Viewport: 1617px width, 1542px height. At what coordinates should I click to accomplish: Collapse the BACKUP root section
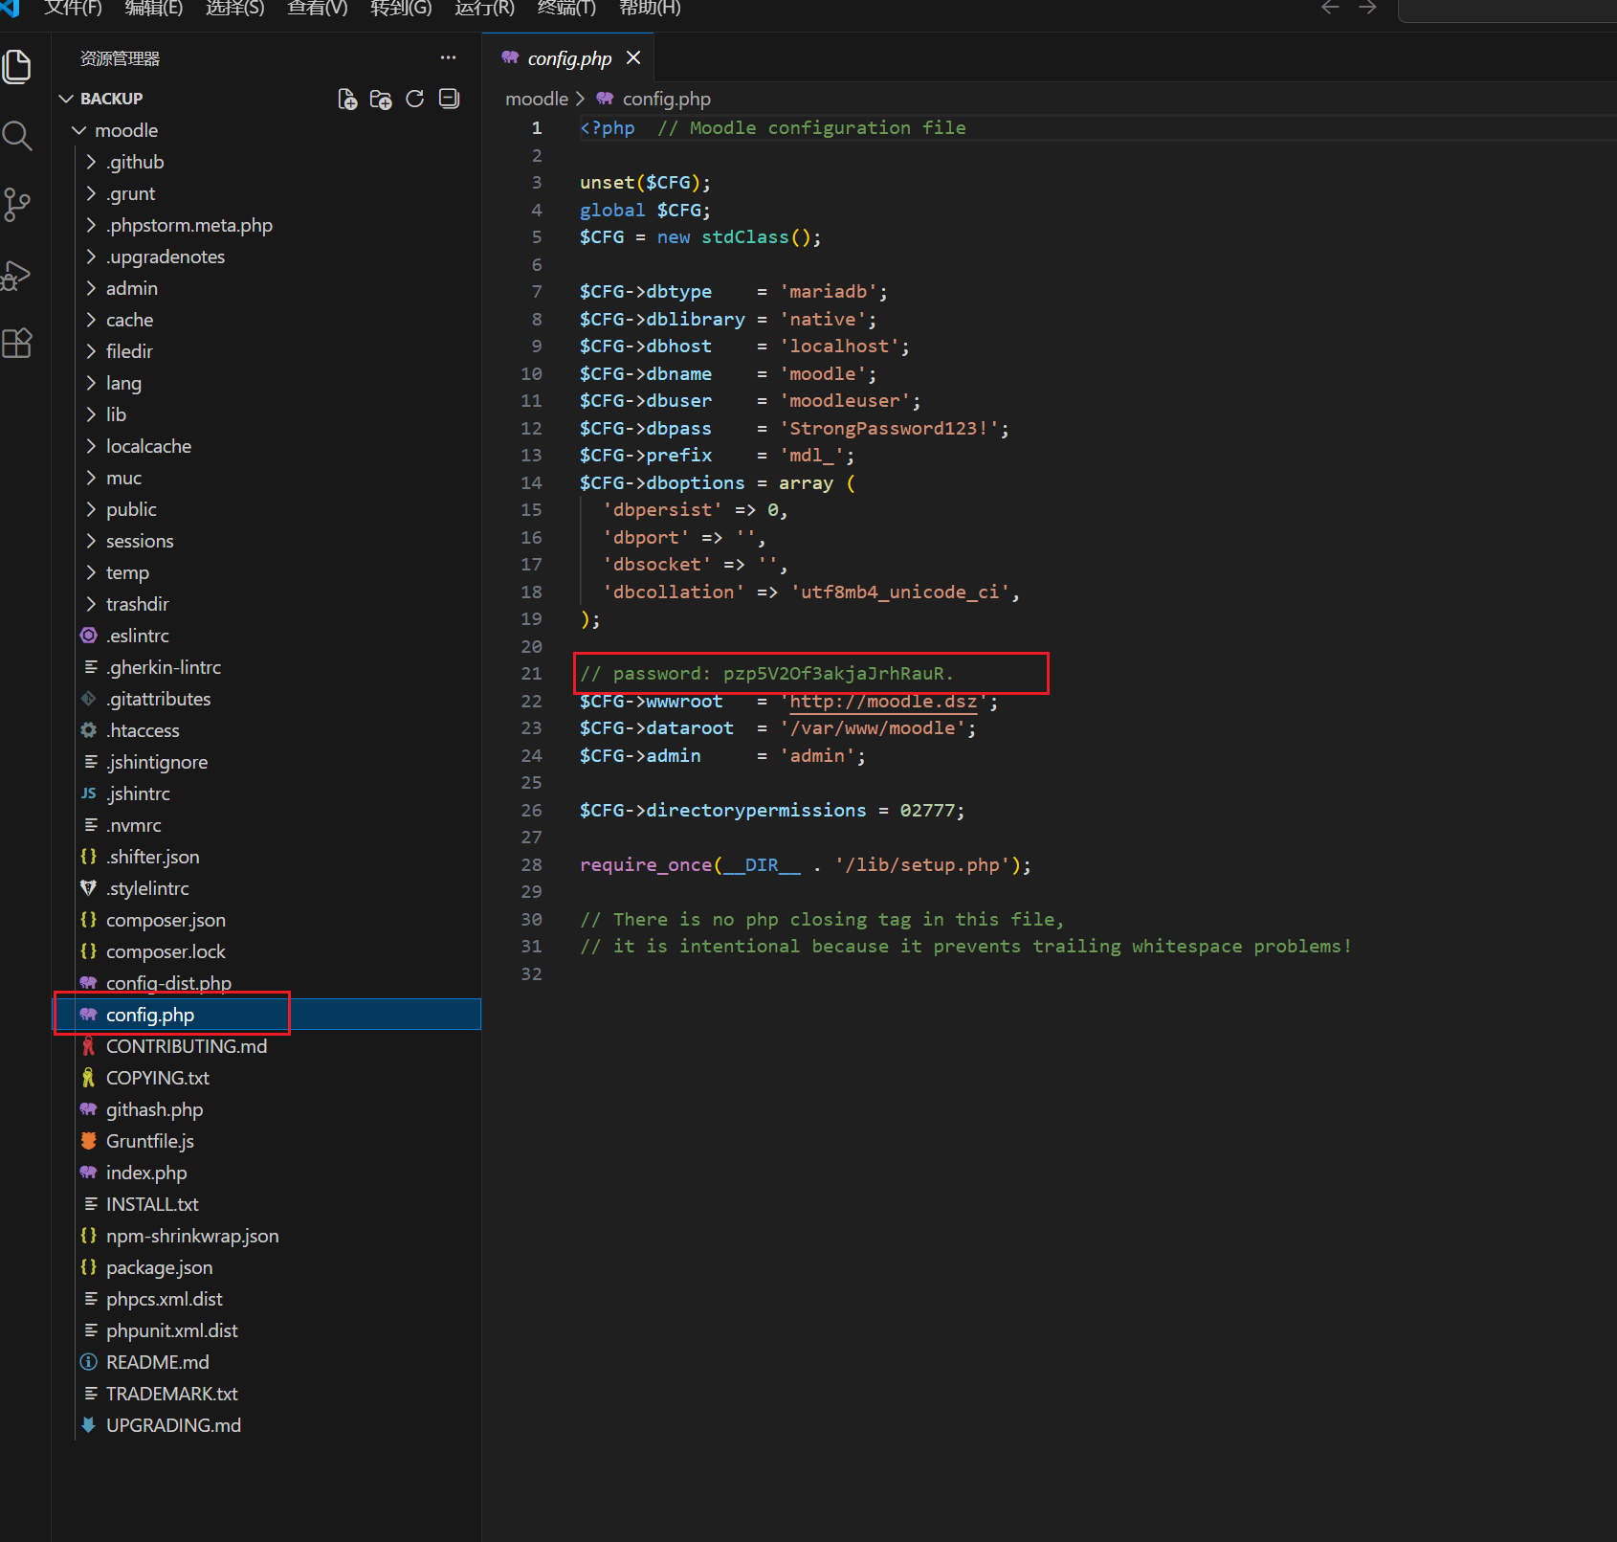[67, 99]
